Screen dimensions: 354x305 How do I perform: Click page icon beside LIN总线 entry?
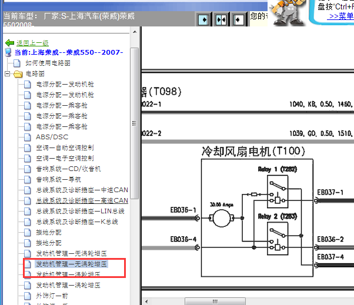coord(28,211)
